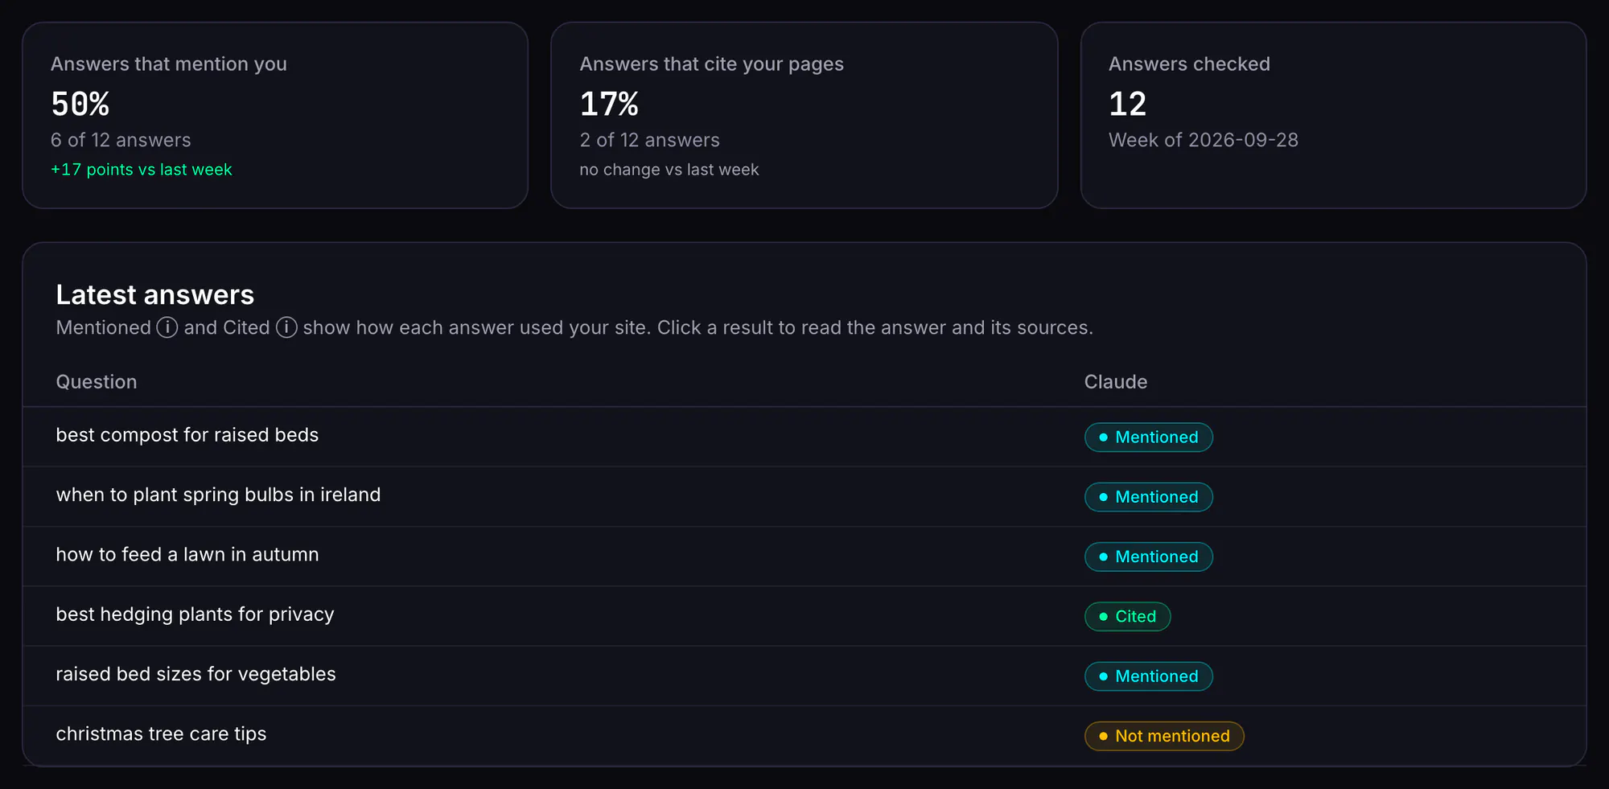Screen dimensions: 1609x789
Task: Click the 17% cite rate value
Action: pyautogui.click(x=609, y=104)
